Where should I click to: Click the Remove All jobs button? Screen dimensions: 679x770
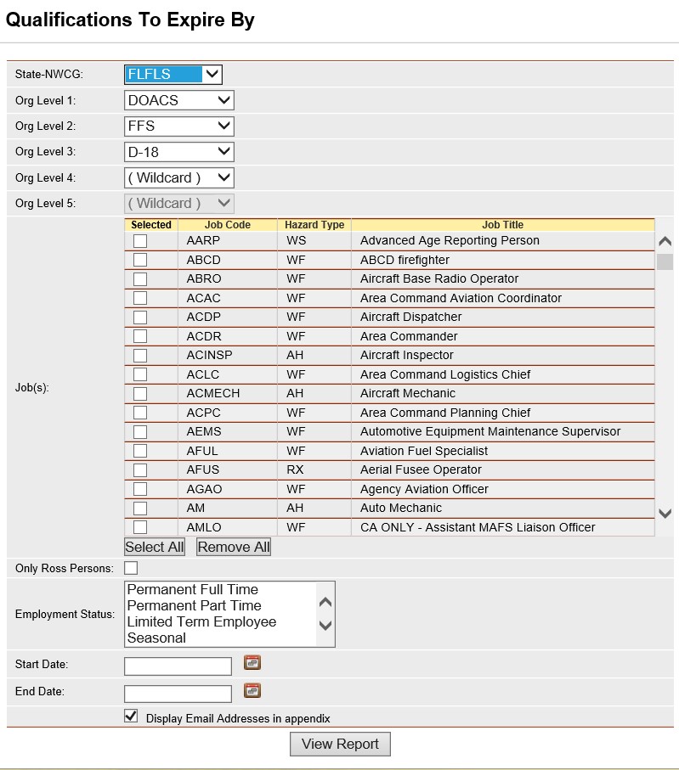pyautogui.click(x=234, y=547)
